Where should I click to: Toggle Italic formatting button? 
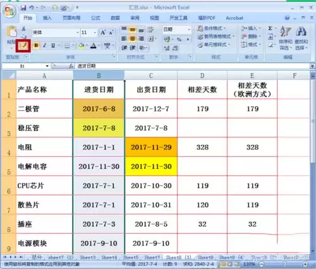(44, 45)
